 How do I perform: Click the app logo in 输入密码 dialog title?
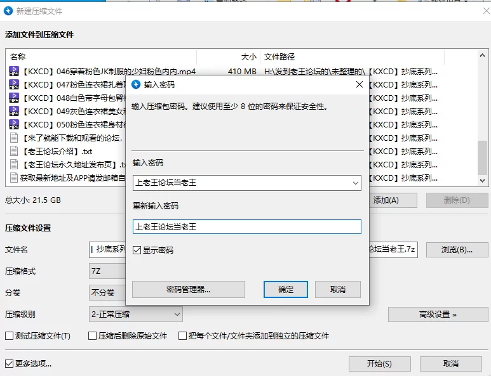click(x=136, y=84)
